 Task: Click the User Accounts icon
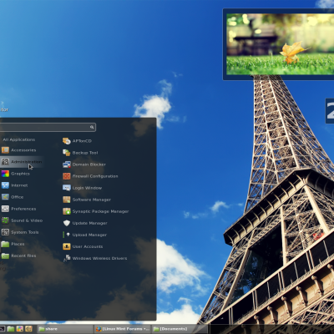click(67, 246)
